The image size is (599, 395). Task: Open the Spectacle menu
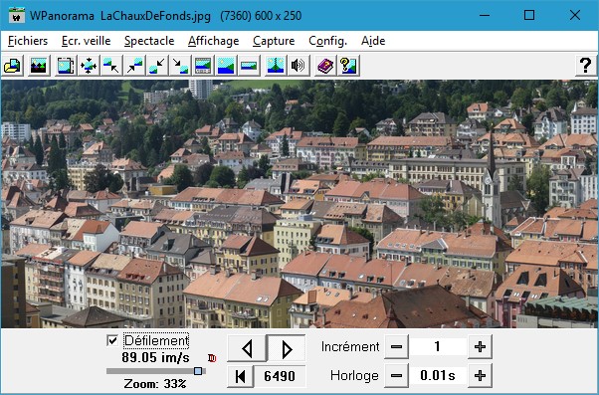(x=149, y=41)
